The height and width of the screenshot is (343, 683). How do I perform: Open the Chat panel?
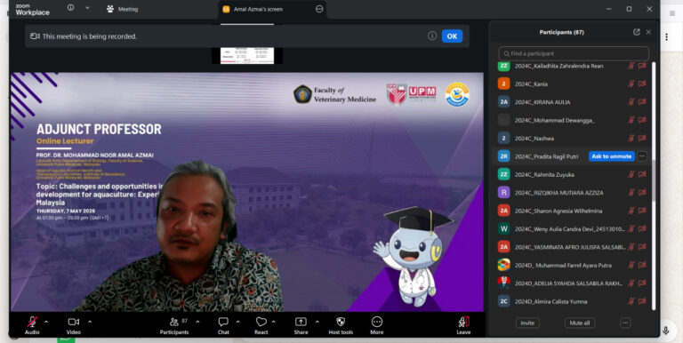[223, 325]
